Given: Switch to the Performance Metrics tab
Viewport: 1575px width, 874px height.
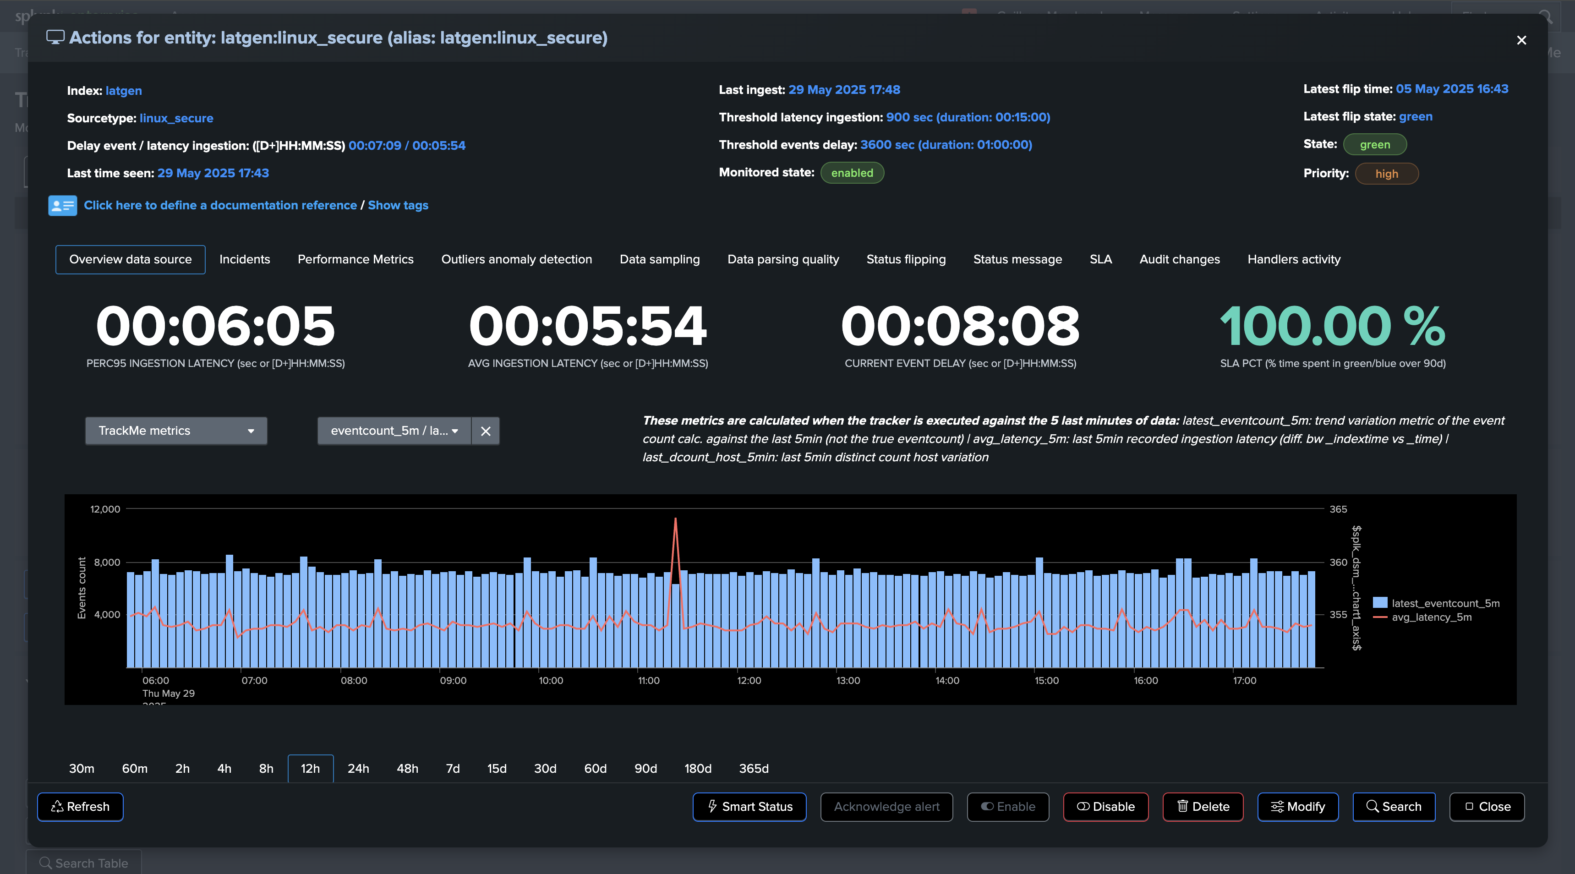Looking at the screenshot, I should point(355,259).
